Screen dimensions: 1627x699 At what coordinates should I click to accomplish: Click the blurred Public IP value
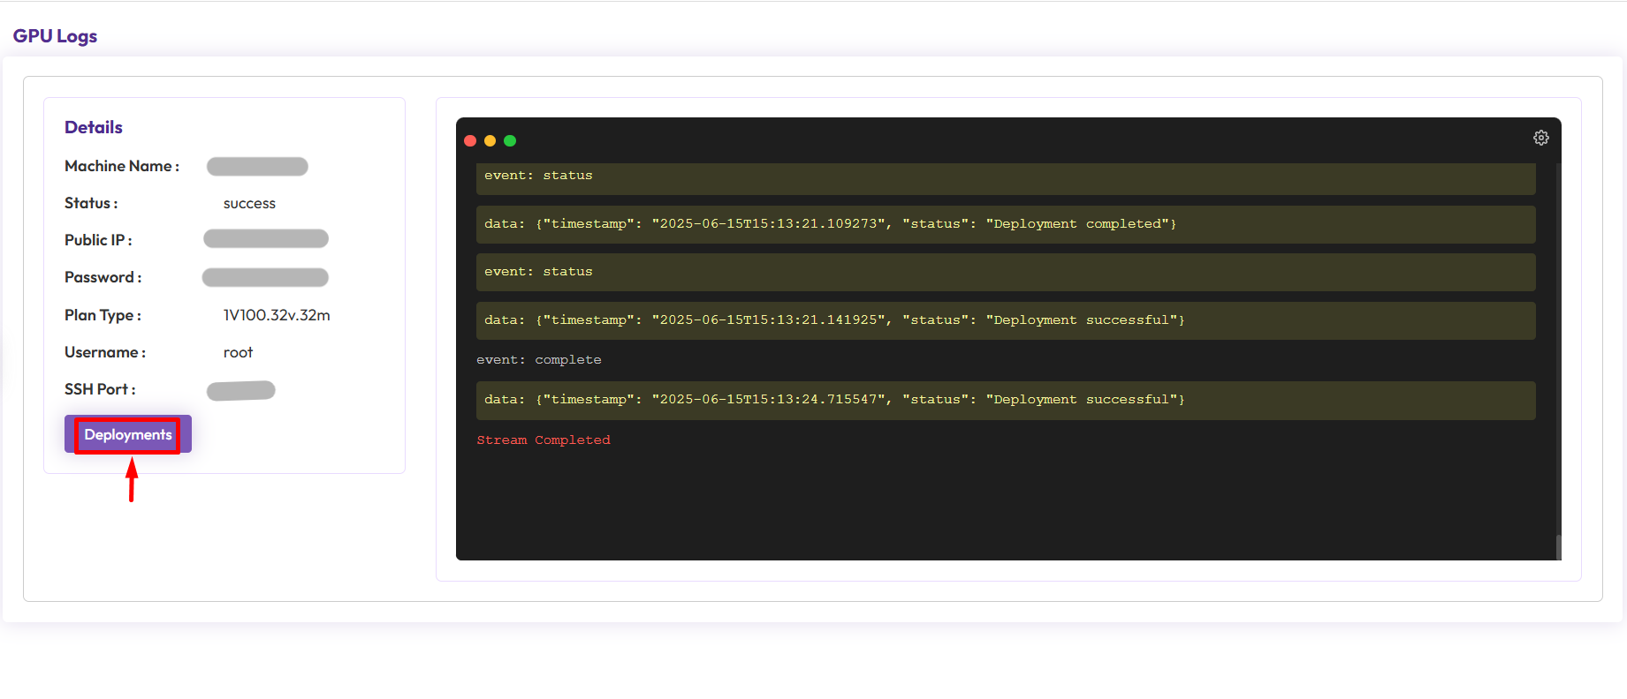coord(266,239)
